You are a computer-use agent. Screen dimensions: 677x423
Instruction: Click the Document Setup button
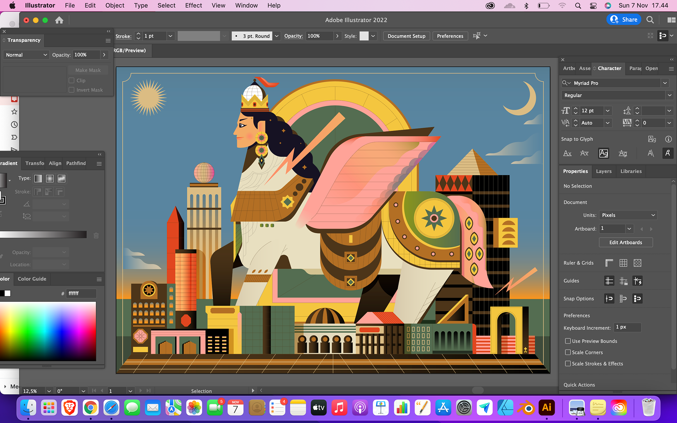tap(406, 36)
